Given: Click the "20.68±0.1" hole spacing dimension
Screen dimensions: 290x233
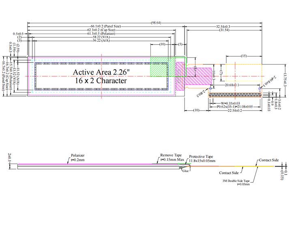Looking at the screenshot, I should pyautogui.click(x=232, y=85).
